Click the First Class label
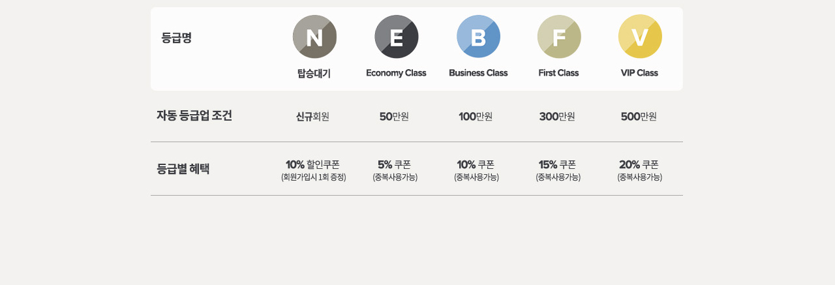This screenshot has height=285, width=835. click(x=558, y=73)
